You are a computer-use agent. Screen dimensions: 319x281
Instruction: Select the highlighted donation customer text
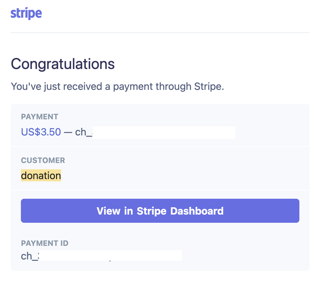tap(41, 176)
